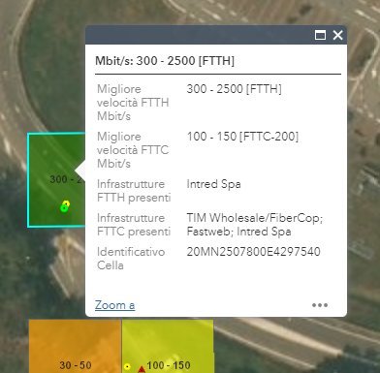Open the three-dots more options menu
The image size is (380, 373).
pyautogui.click(x=320, y=305)
